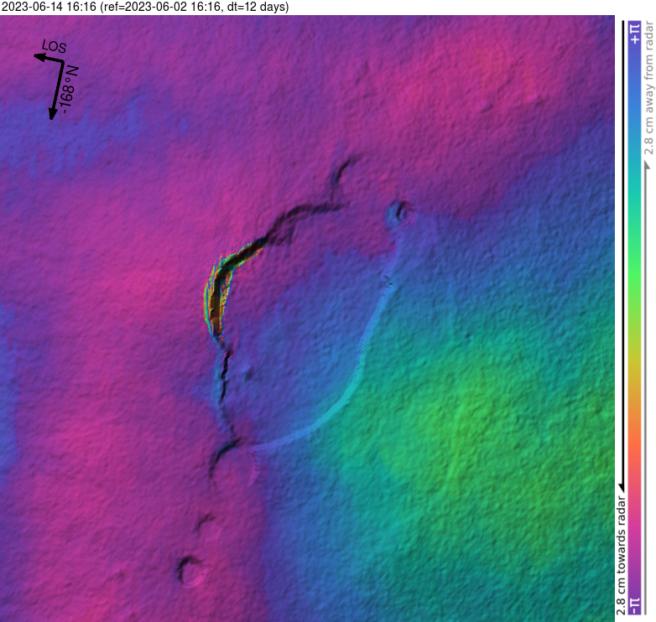The image size is (656, 622).
Task: Click the -168°N heading label
Action: coord(69,90)
